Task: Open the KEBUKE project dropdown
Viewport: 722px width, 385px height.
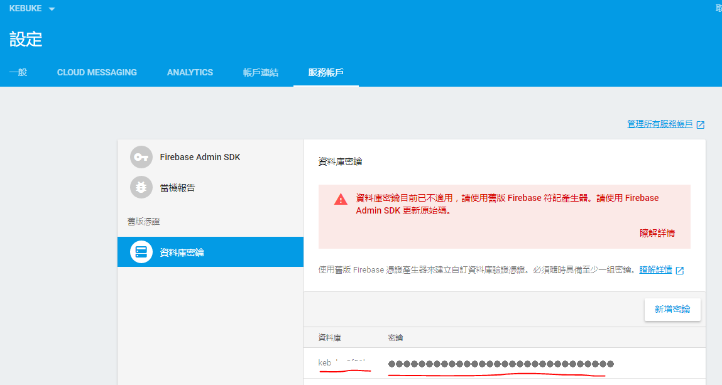Action: coord(32,8)
